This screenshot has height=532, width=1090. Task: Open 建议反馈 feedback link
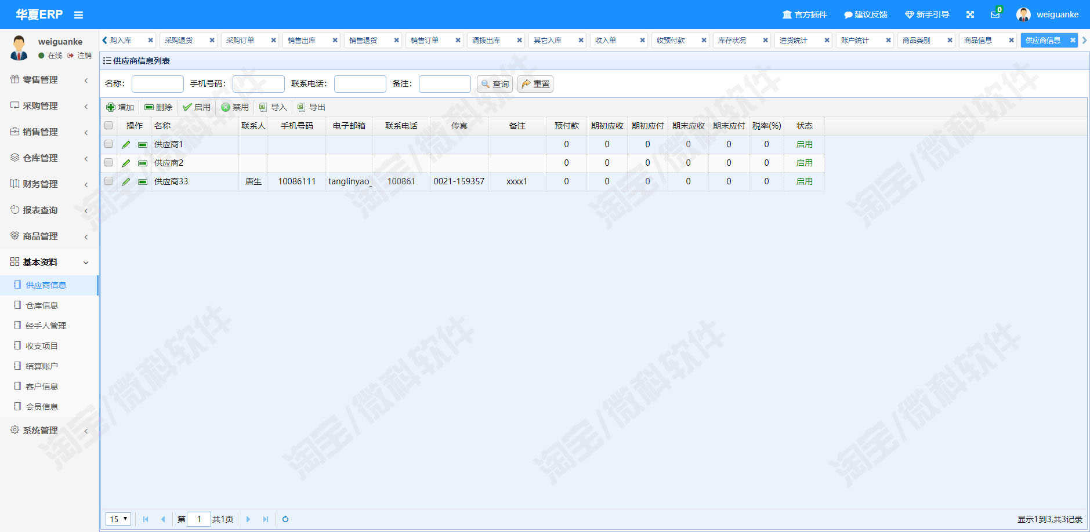click(x=866, y=14)
